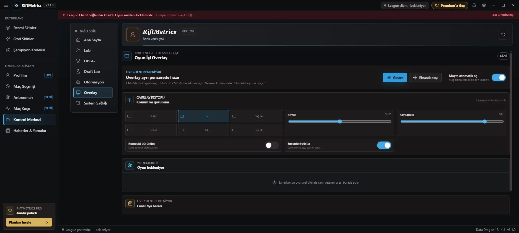The image size is (519, 233).
Task: Click the Oyun İçi Overlay monitor icon
Action: [127, 56]
